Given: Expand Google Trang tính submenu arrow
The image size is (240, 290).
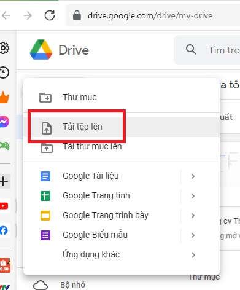Looking at the screenshot, I should (x=193, y=196).
